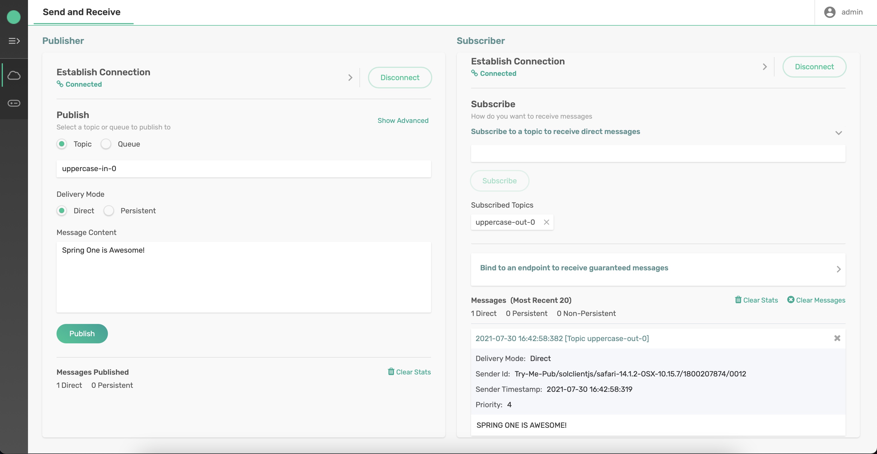Select the Topic radio button
This screenshot has height=454, width=877.
(x=62, y=144)
